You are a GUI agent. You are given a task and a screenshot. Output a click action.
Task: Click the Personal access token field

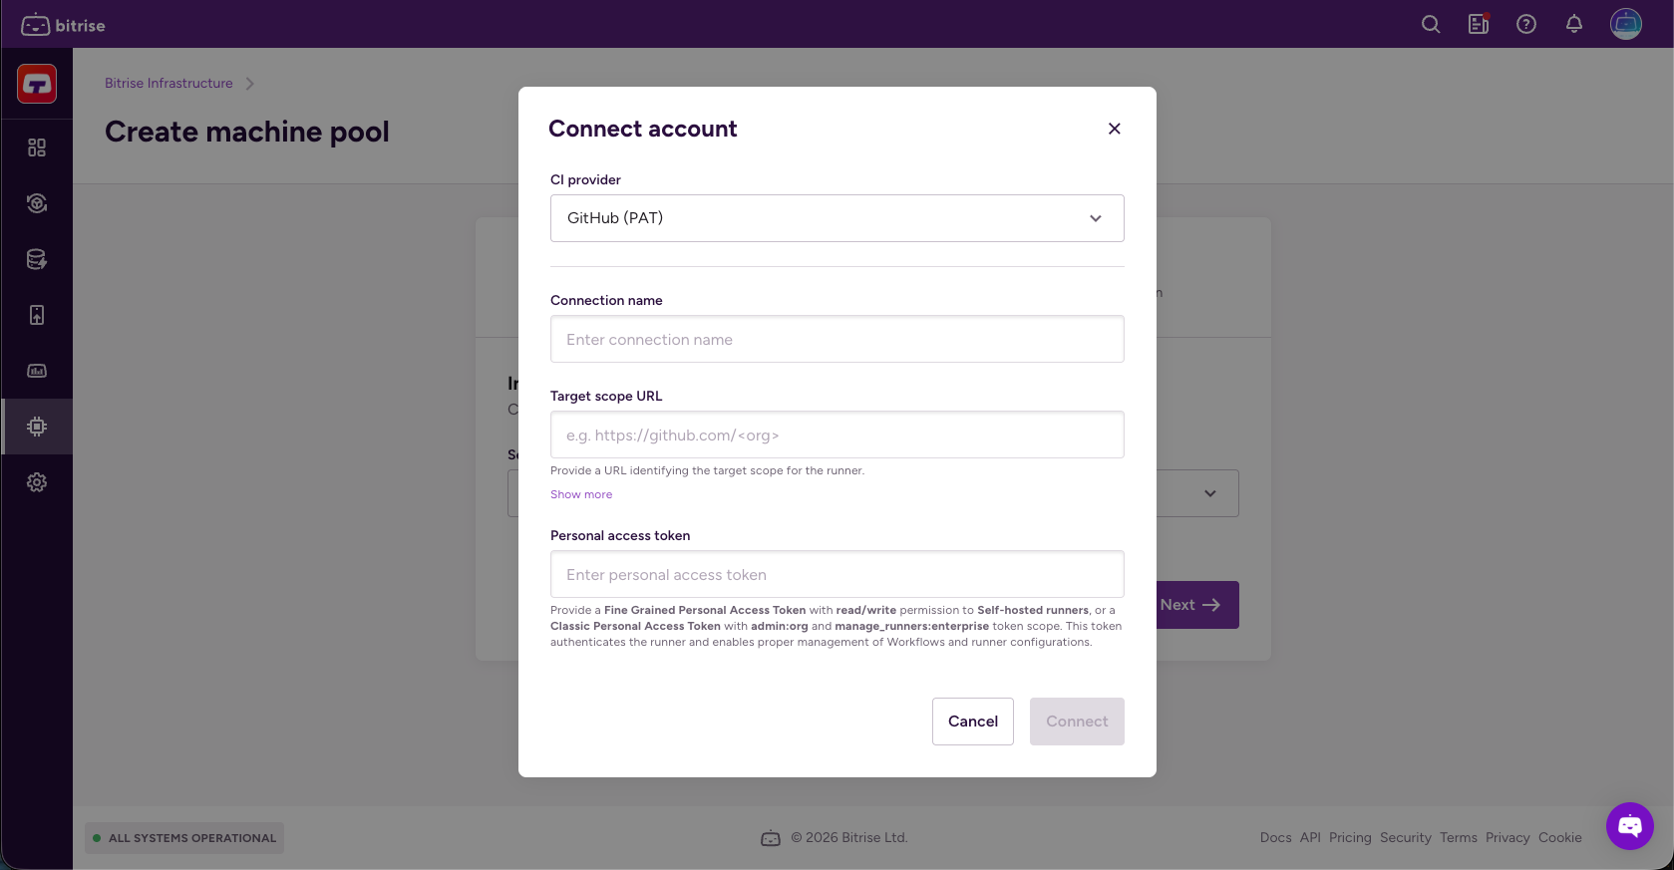837,575
